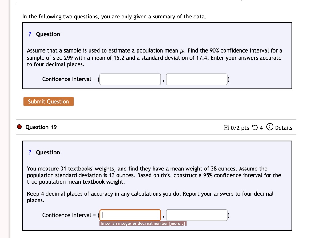This screenshot has width=315, height=238.
Task: Open the circled info icon beside Details
Action: 270,128
